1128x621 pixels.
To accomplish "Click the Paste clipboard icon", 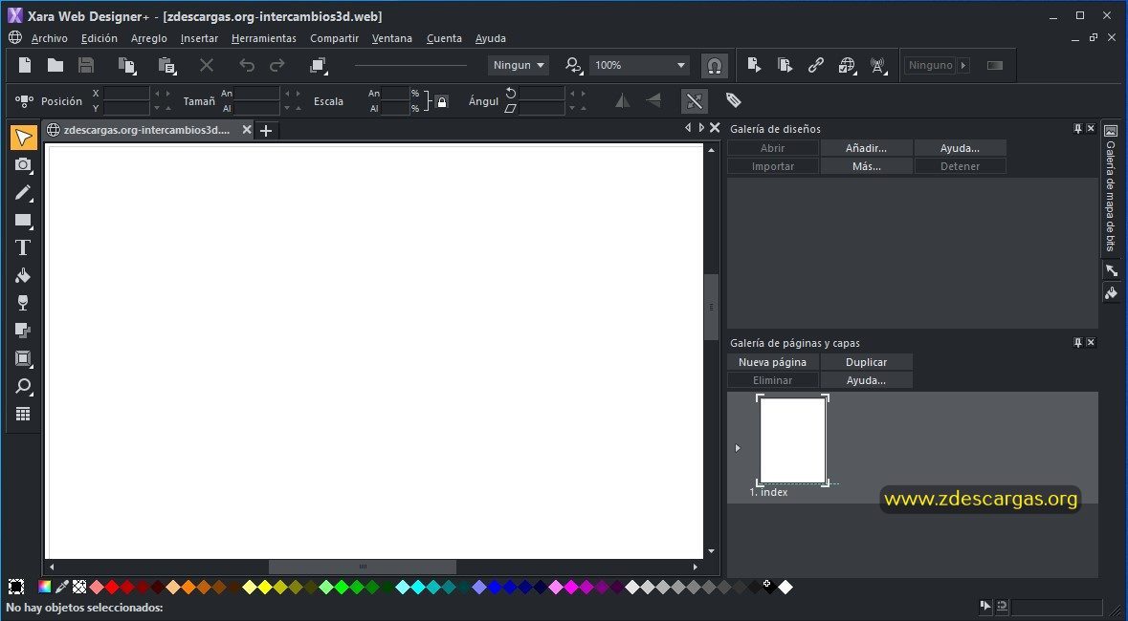I will tap(166, 65).
